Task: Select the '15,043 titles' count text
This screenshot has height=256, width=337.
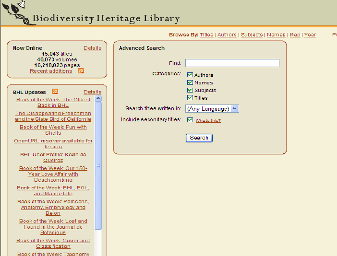Action: [57, 54]
